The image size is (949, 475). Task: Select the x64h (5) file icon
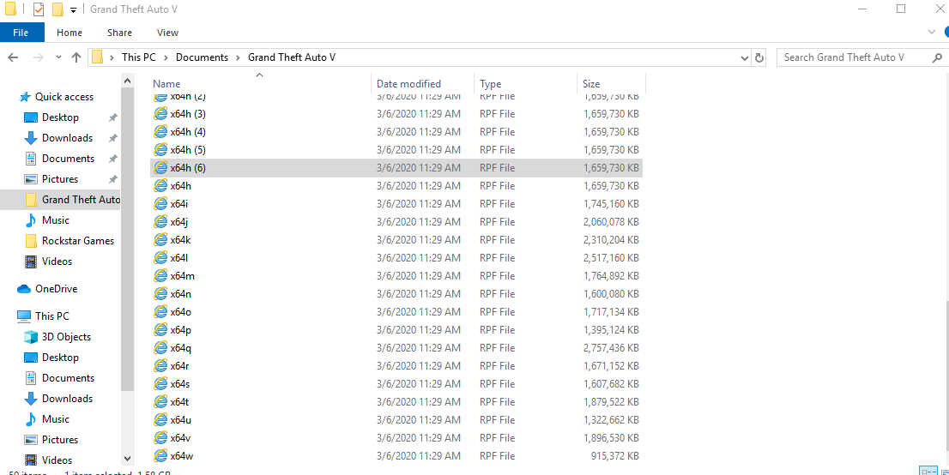(160, 149)
